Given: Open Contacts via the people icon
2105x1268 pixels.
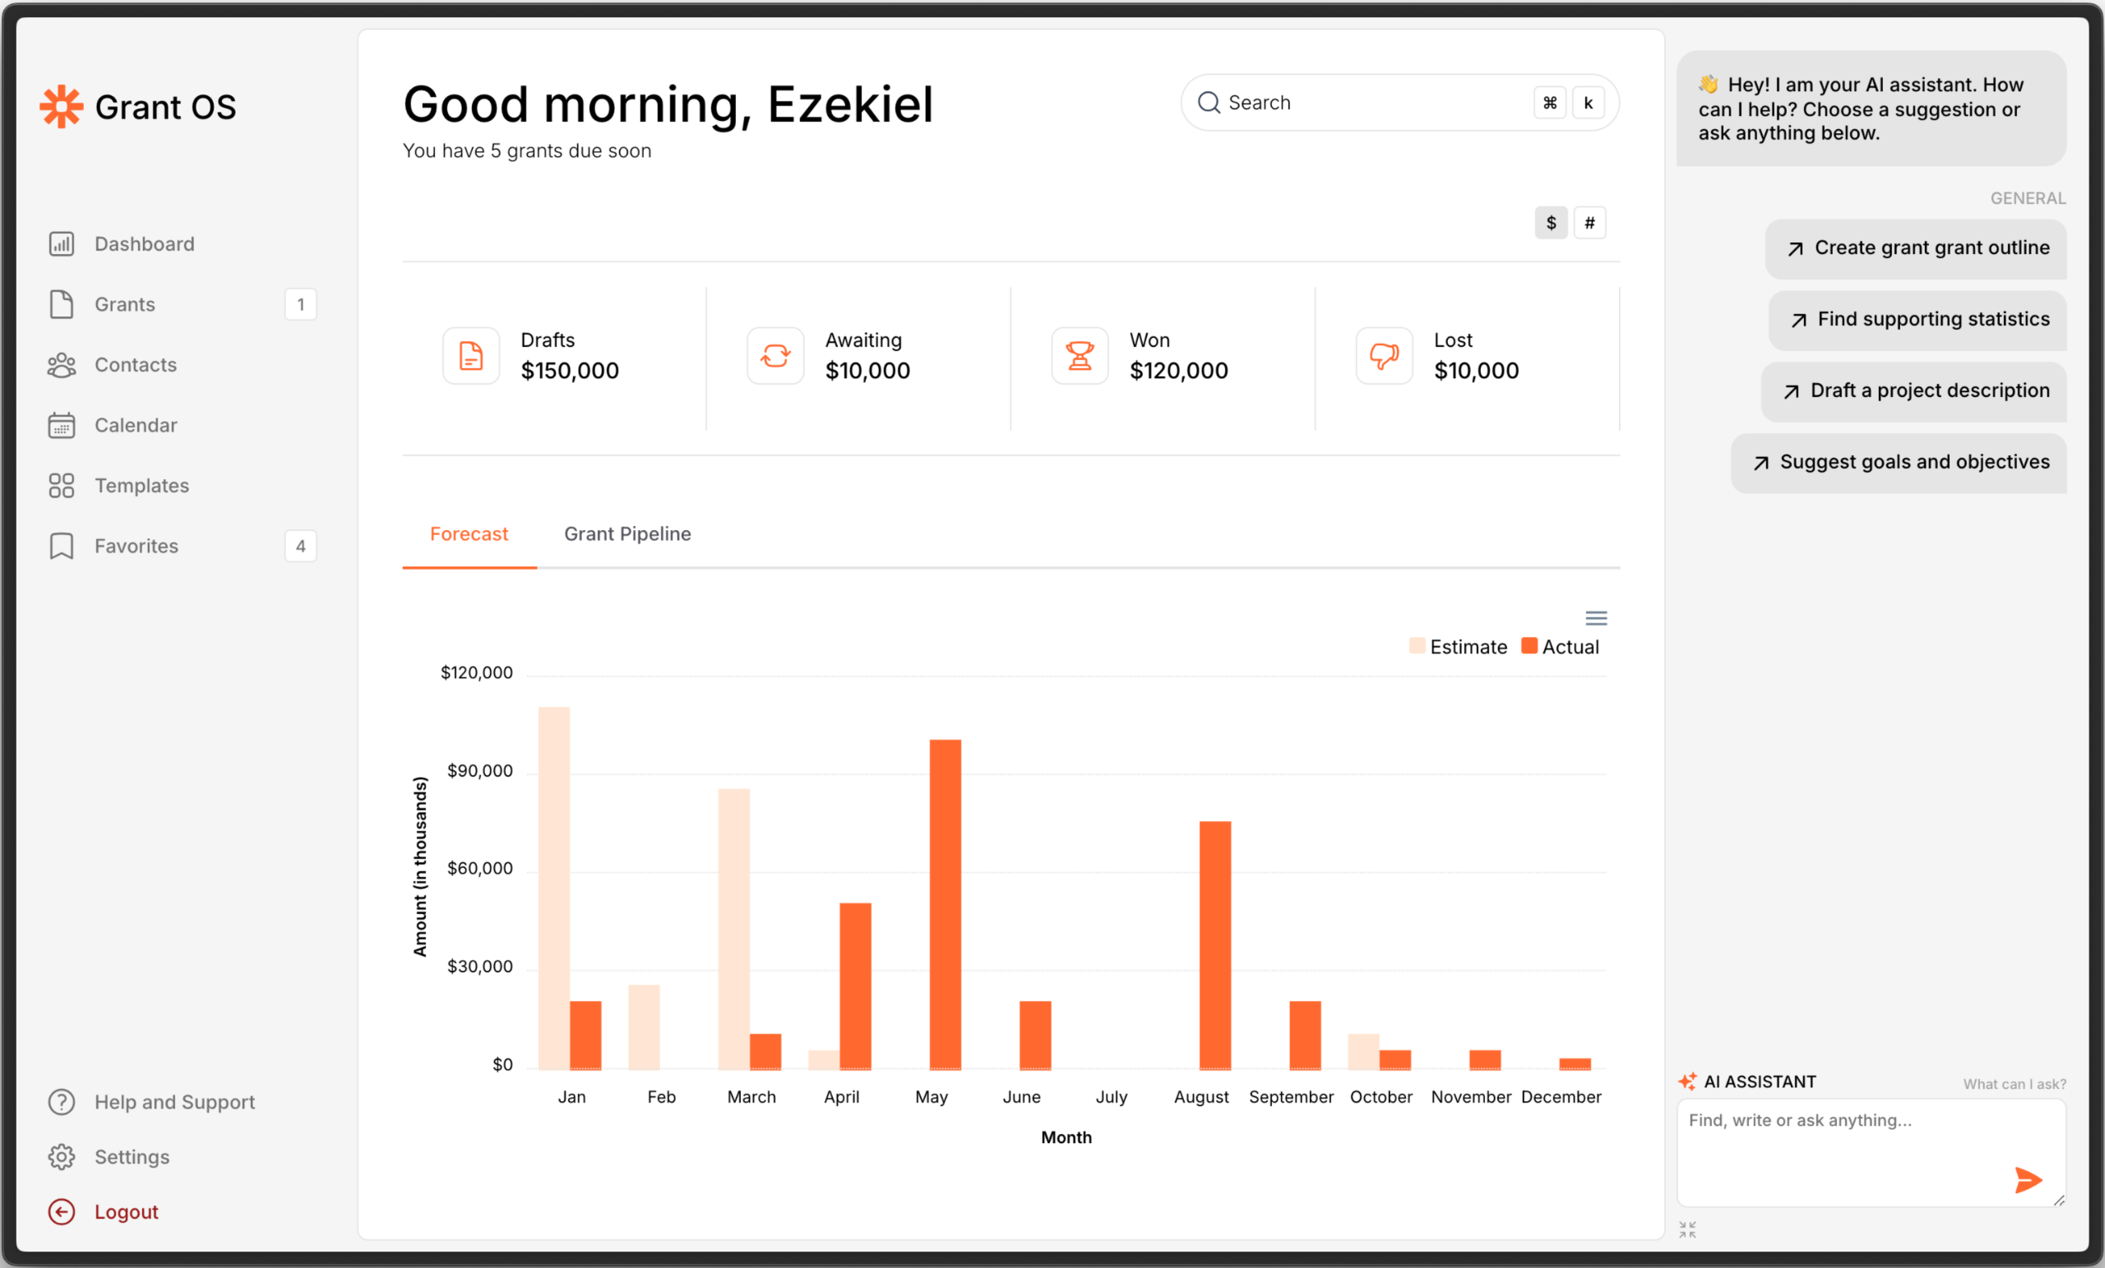Looking at the screenshot, I should click(x=62, y=365).
